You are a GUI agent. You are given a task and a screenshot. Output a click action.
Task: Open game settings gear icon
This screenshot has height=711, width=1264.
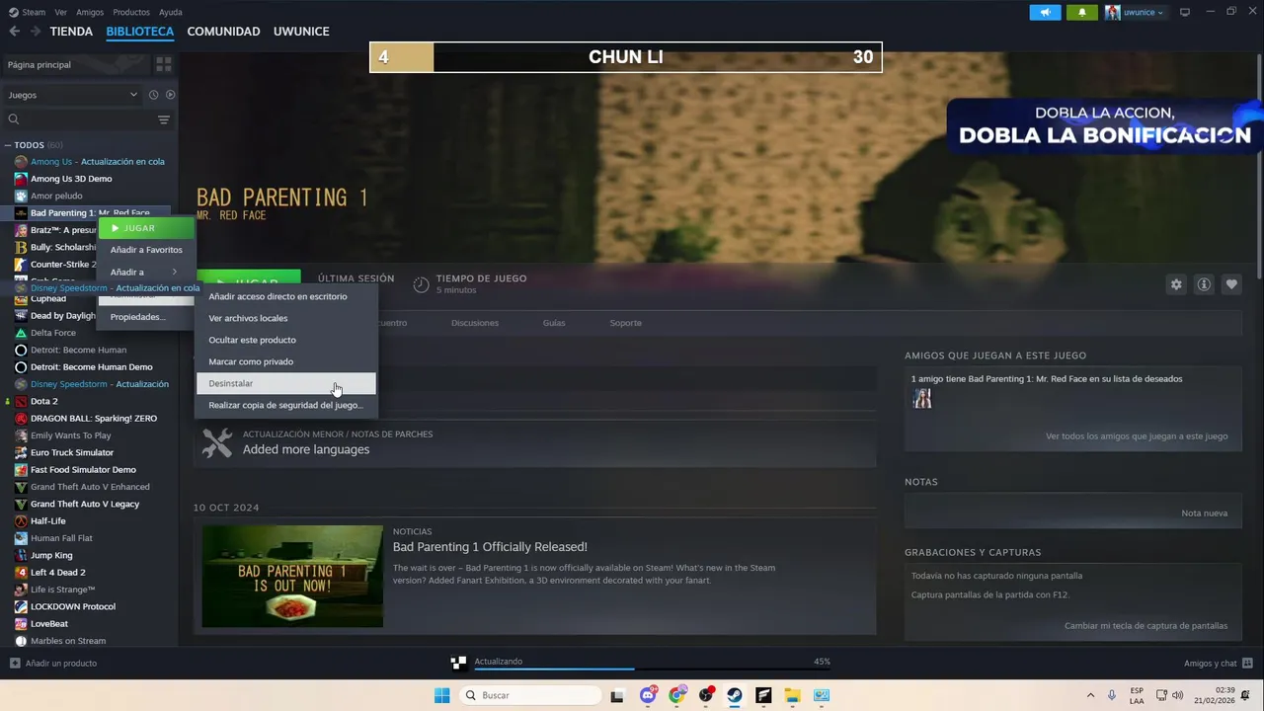click(1176, 284)
